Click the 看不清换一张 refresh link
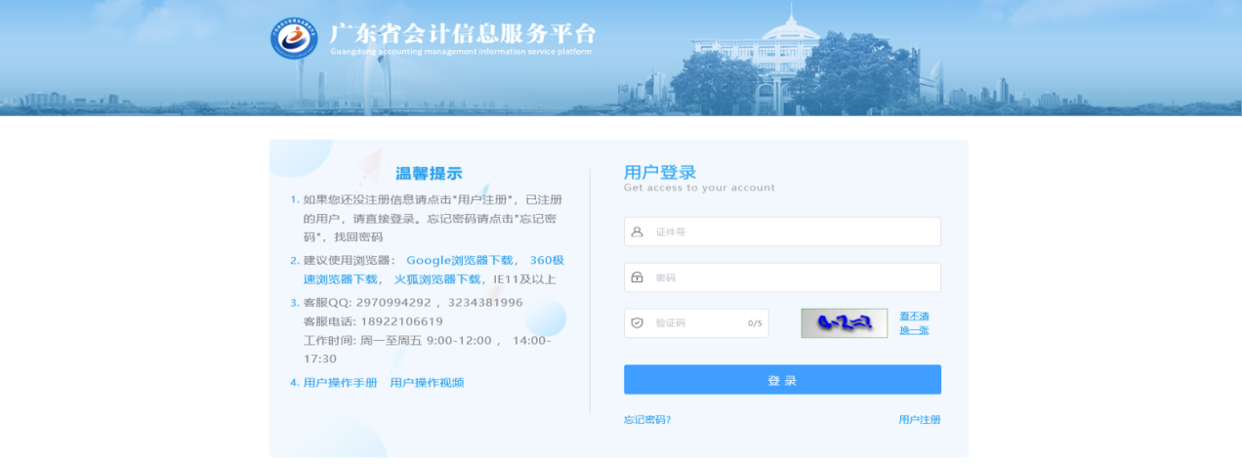1242x464 pixels. point(914,322)
